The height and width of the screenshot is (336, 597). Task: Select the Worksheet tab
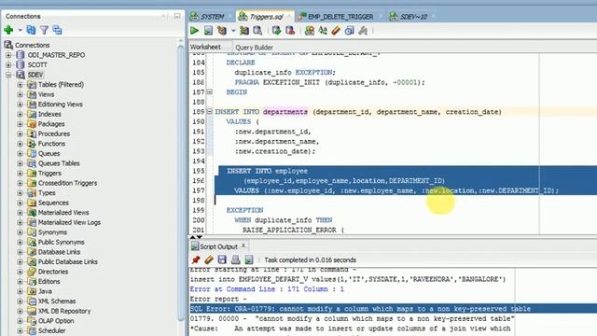point(205,47)
